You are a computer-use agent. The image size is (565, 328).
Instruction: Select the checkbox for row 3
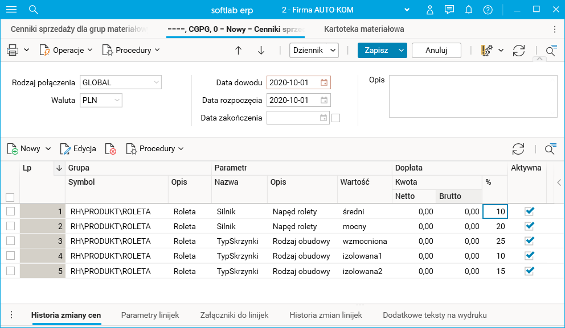tap(10, 241)
